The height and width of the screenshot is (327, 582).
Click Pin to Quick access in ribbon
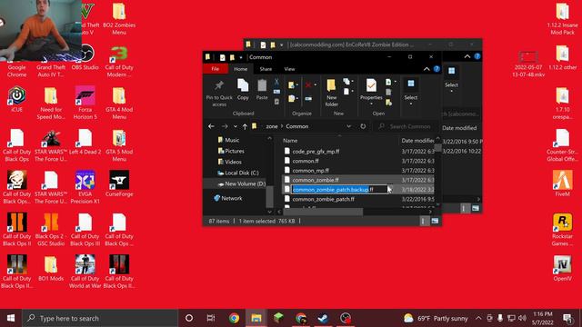point(219,94)
